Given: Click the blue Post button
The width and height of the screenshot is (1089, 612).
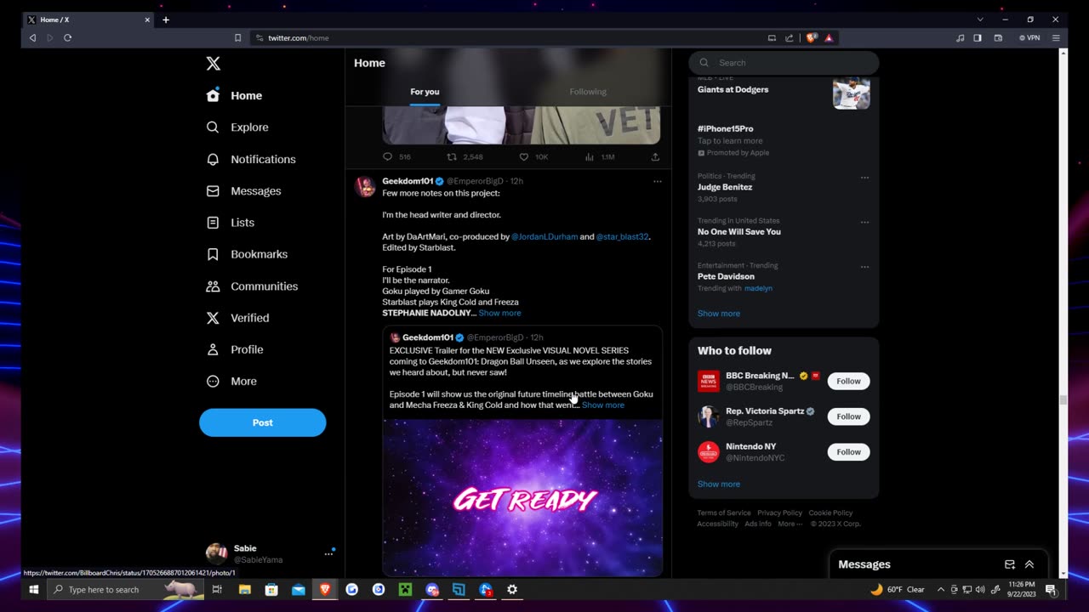Looking at the screenshot, I should pyautogui.click(x=263, y=422).
